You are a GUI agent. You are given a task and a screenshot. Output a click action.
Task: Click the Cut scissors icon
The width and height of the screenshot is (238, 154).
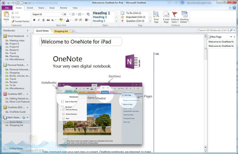point(13,13)
